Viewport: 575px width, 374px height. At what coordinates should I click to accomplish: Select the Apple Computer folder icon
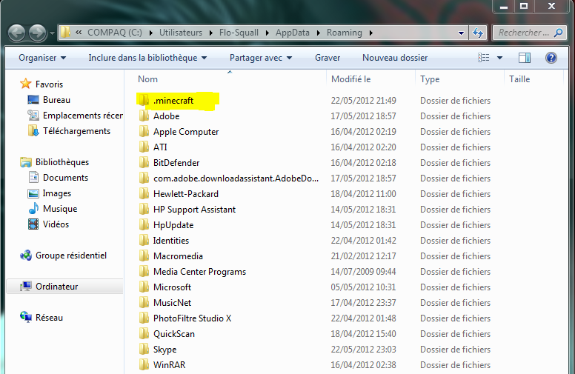[144, 132]
